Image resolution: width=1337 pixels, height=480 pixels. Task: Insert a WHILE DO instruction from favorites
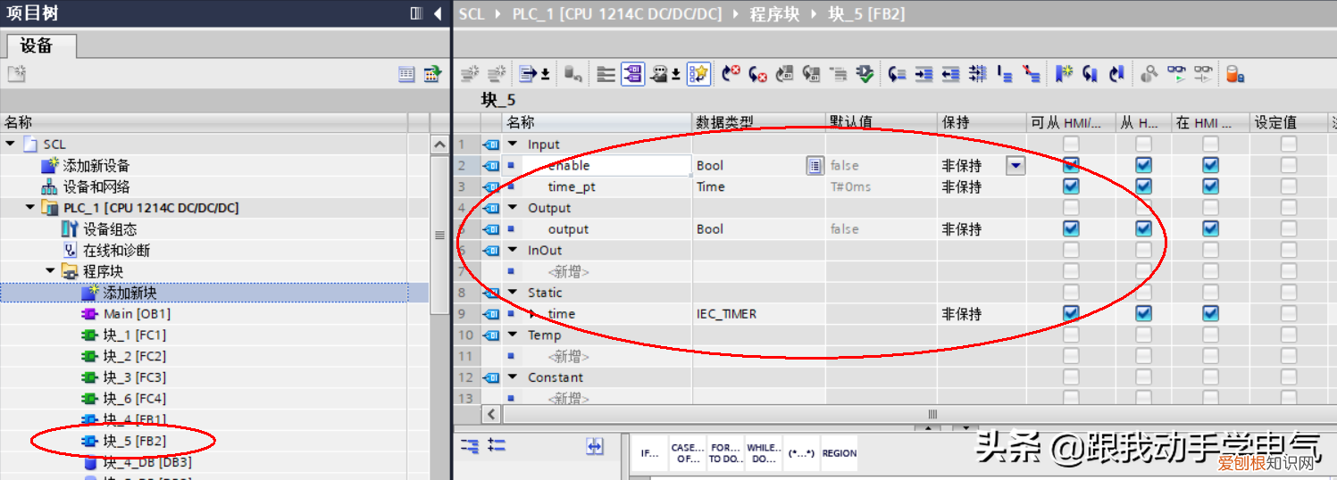point(763,453)
